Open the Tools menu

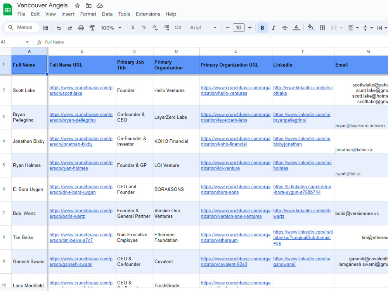[x=124, y=14]
